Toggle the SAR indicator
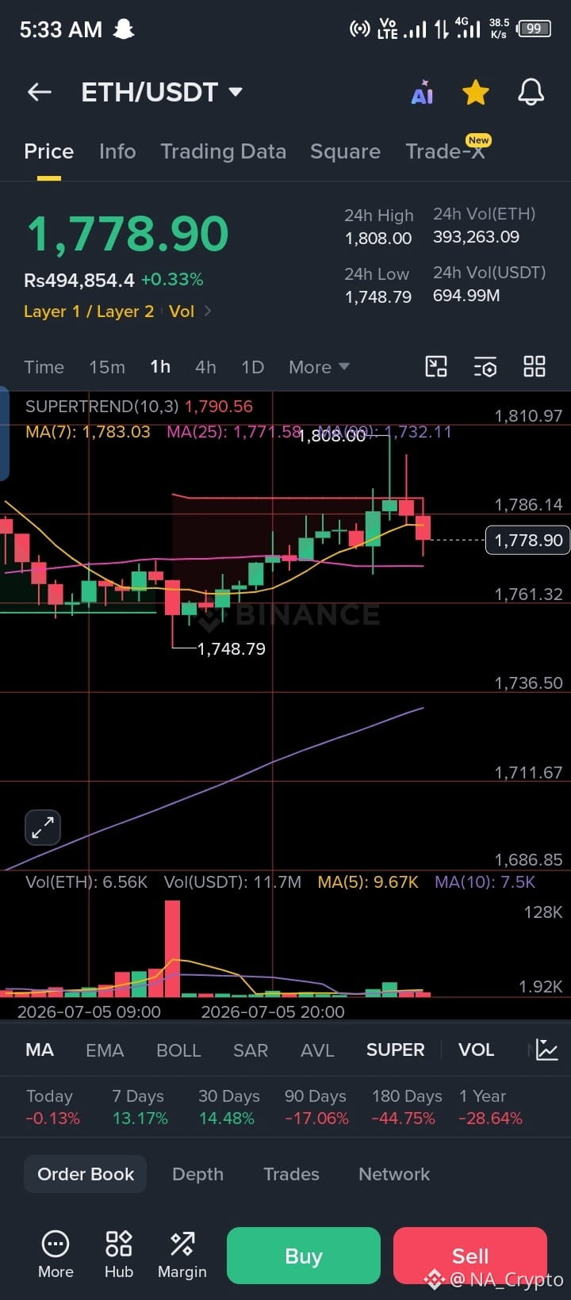The width and height of the screenshot is (571, 1300). [251, 1050]
